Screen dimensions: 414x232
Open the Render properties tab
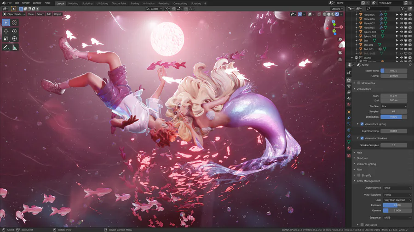(x=349, y=80)
